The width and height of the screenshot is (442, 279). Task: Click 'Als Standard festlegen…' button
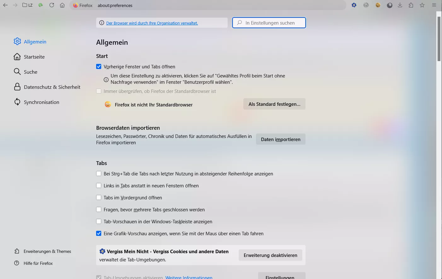click(274, 104)
